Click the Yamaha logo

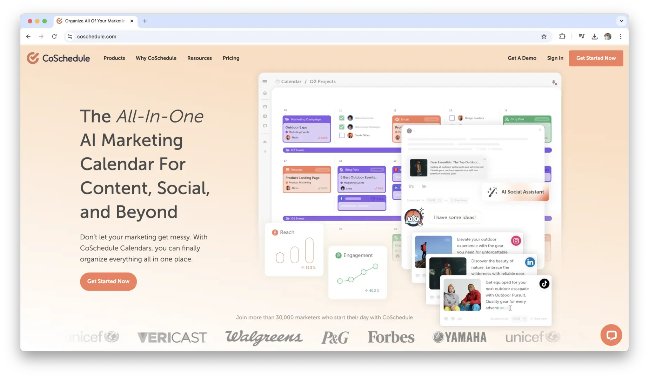coord(460,337)
